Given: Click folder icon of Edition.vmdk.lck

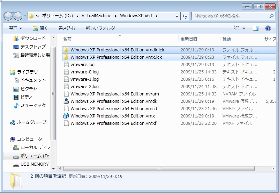Looking at the screenshot, I should (x=66, y=50).
